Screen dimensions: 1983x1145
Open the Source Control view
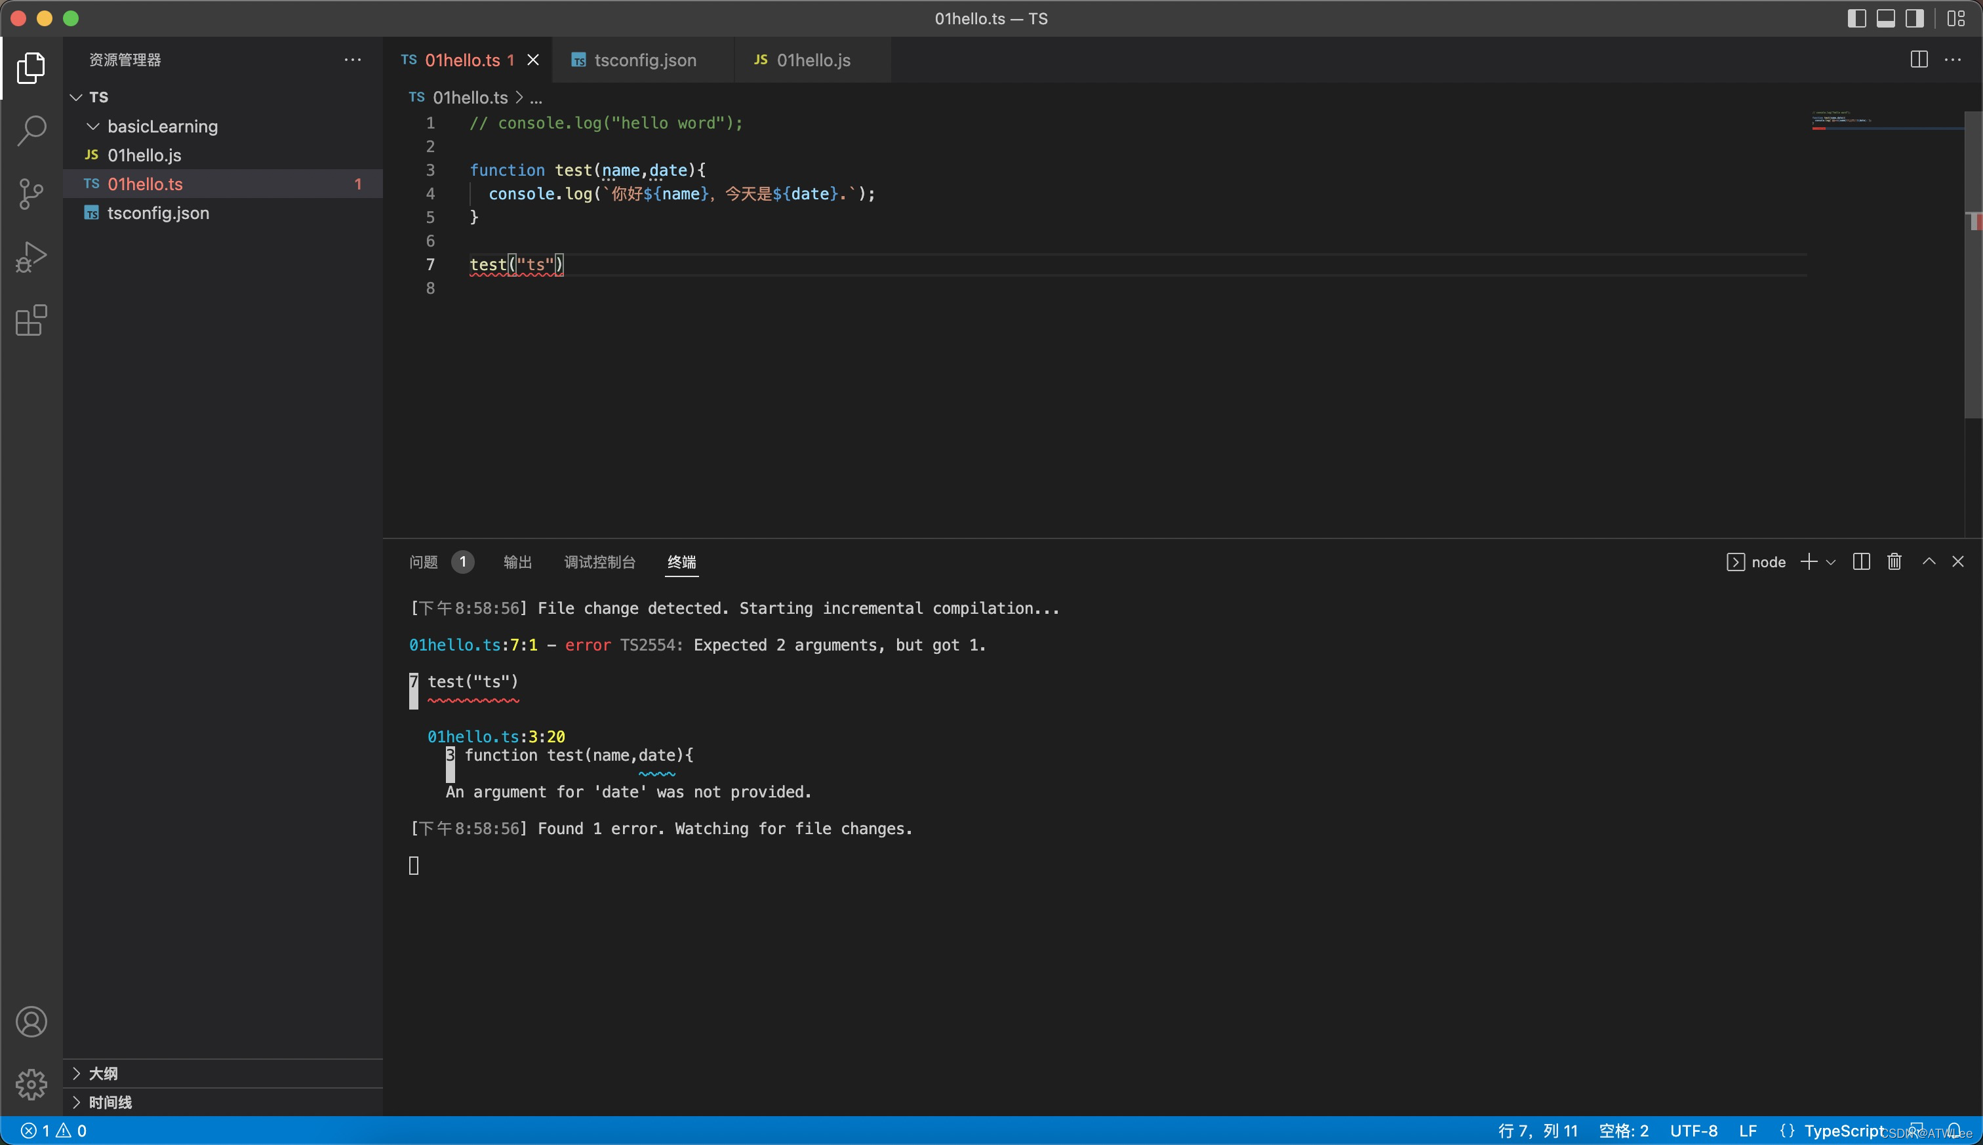pyautogui.click(x=31, y=193)
